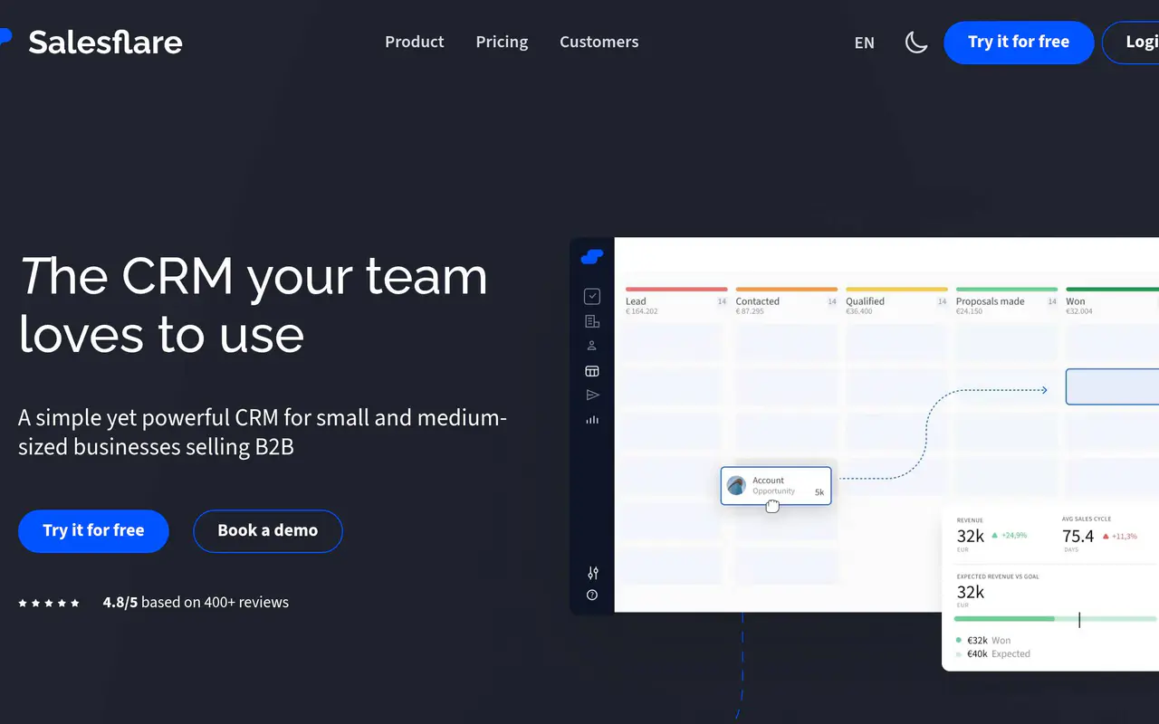This screenshot has height=724, width=1159.
Task: Open Tasks checkbox icon in app sidebar
Action: pos(592,296)
